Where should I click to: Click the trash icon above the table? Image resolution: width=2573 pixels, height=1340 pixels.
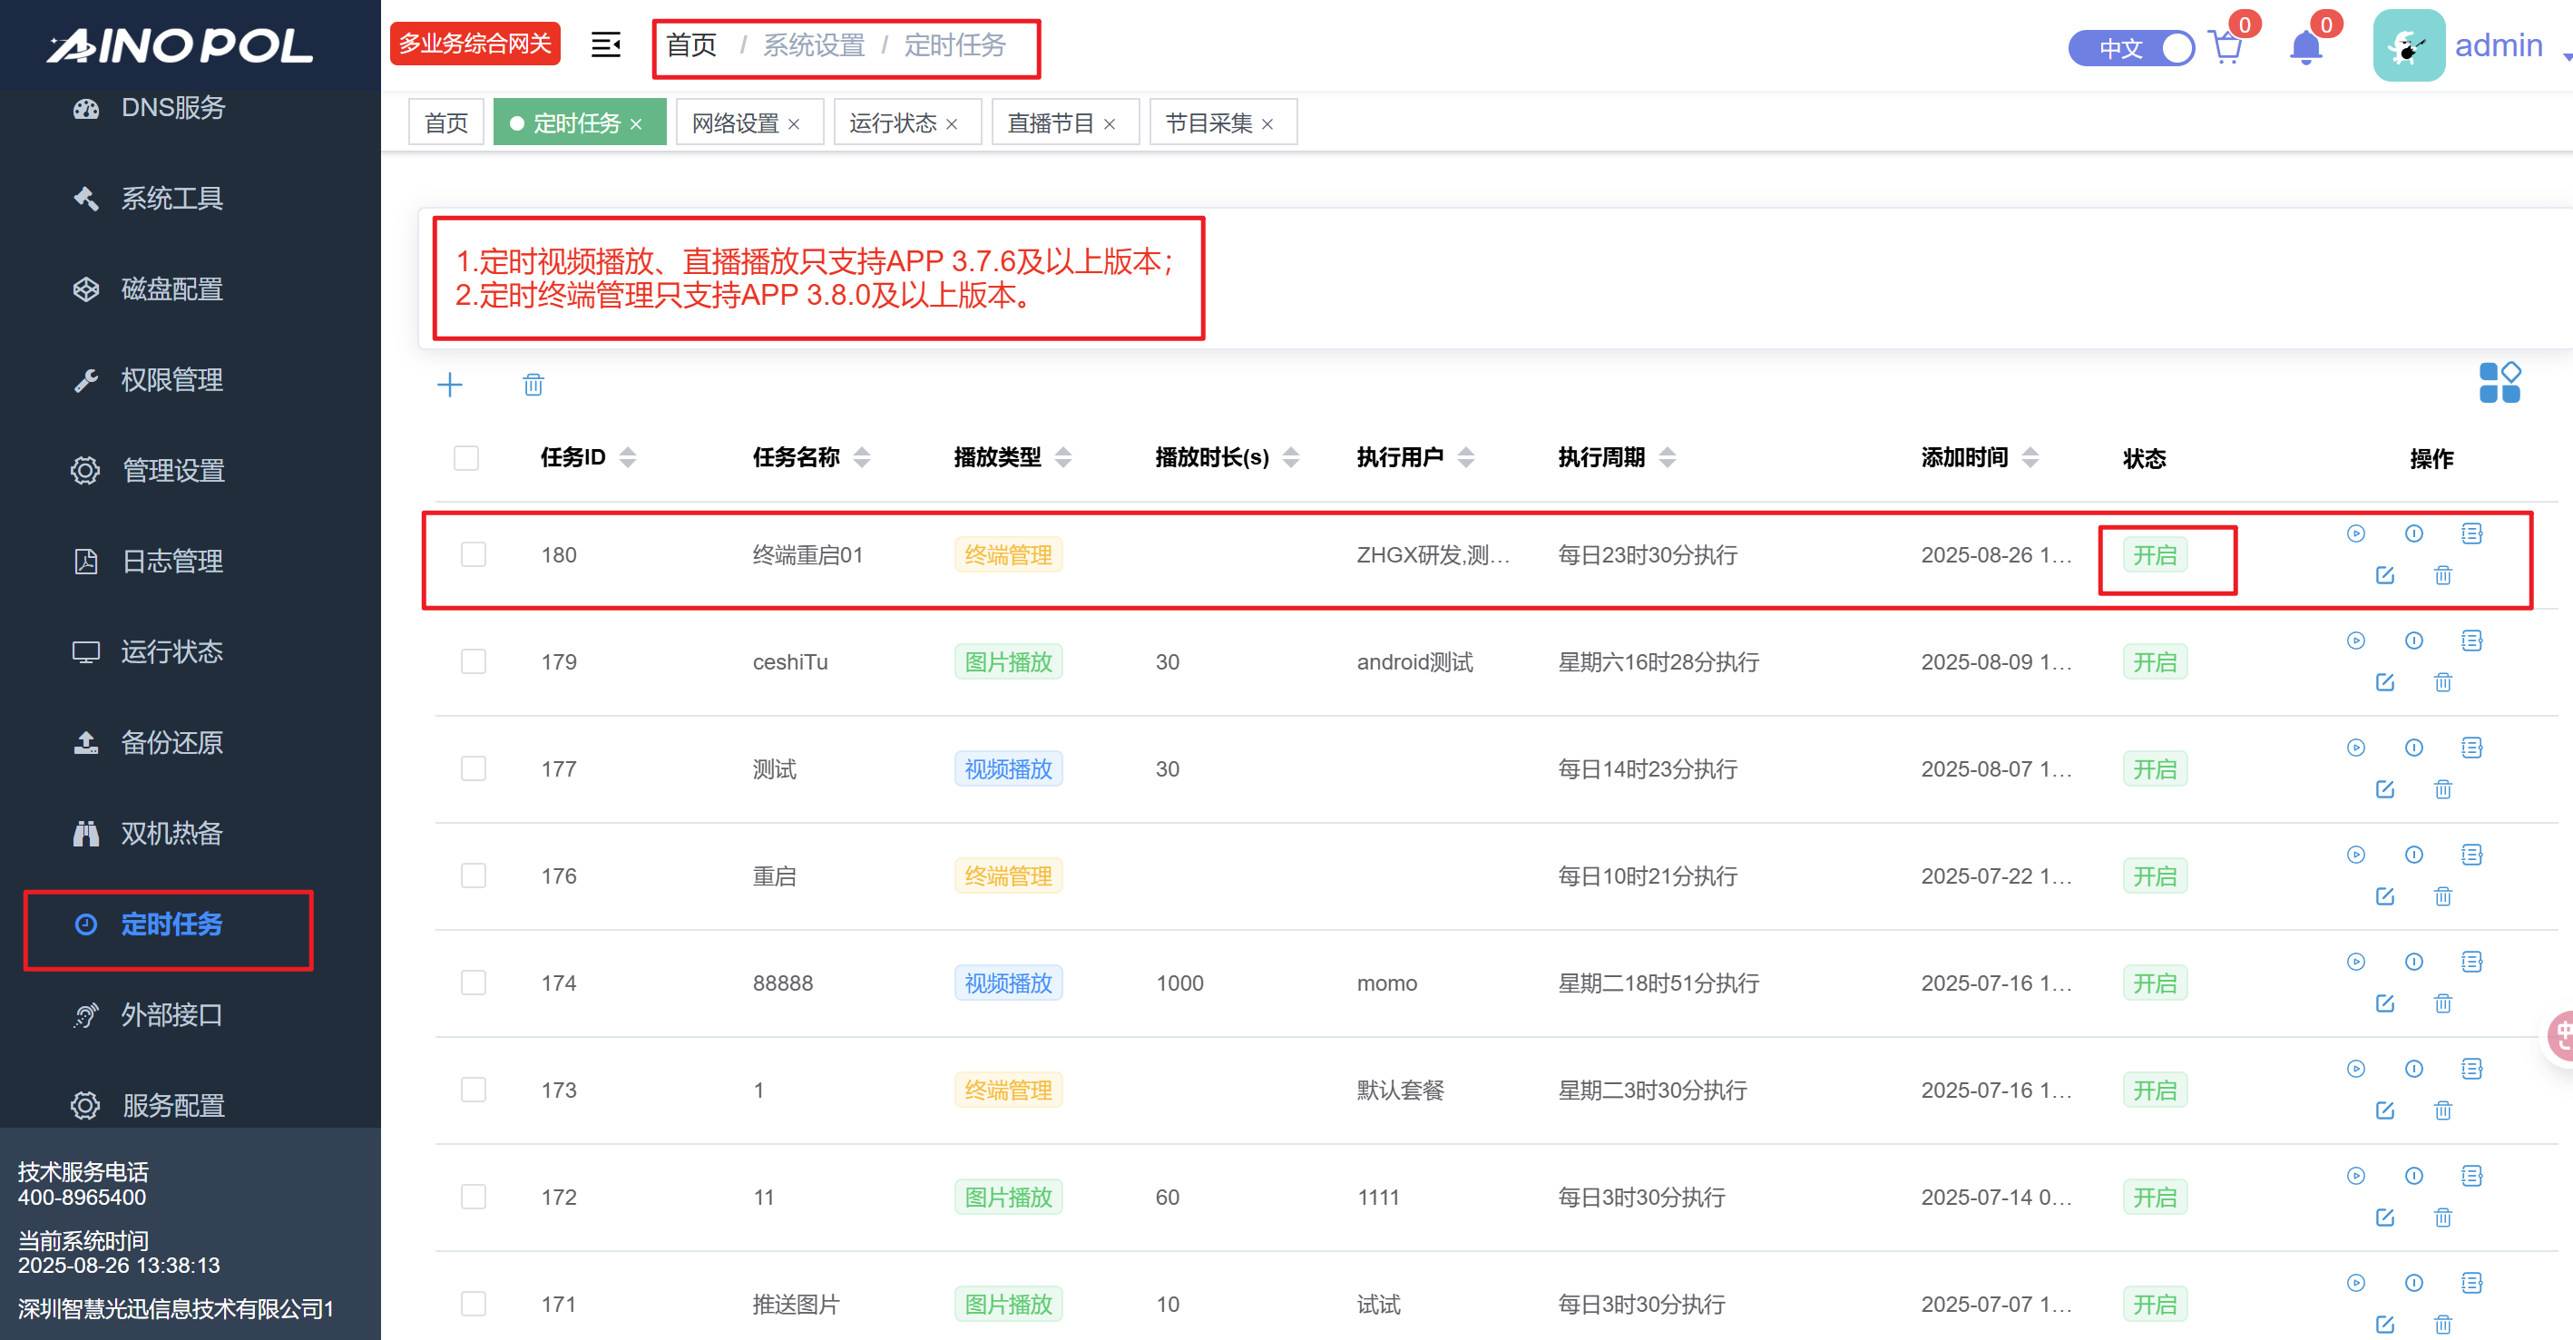[x=533, y=385]
